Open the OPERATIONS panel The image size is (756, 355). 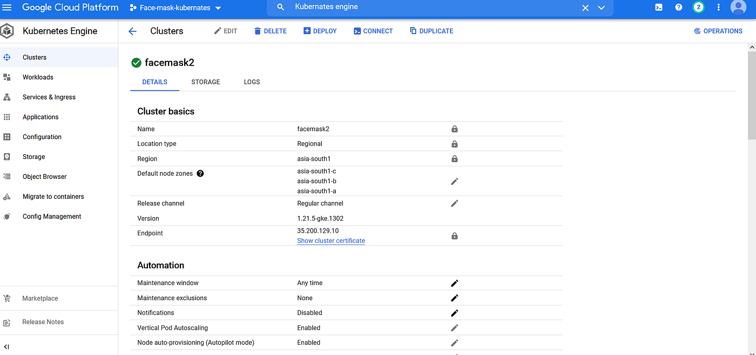point(718,31)
